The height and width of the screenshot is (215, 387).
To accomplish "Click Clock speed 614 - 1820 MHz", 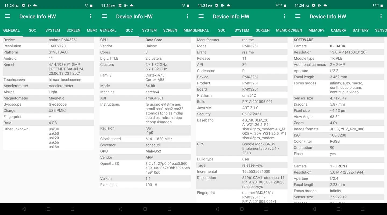I will [x=159, y=139].
